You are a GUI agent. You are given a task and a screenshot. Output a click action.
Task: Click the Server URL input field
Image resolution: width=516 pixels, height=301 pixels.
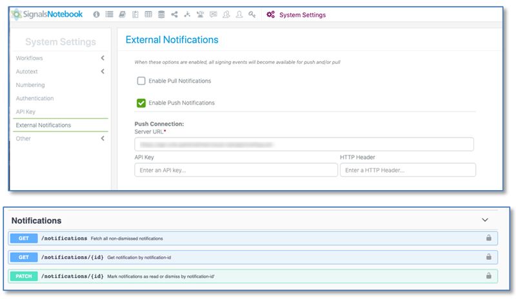[304, 144]
